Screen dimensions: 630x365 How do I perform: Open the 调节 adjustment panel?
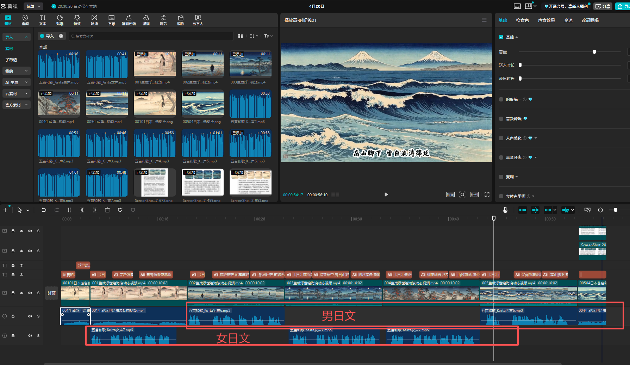[163, 20]
